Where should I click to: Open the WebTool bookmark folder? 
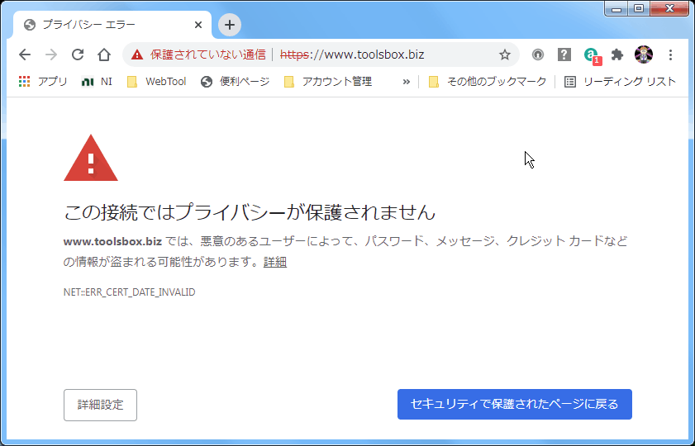click(x=156, y=82)
